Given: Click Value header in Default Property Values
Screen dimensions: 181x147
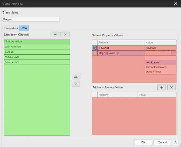Looking at the screenshot, I should 161,42.
